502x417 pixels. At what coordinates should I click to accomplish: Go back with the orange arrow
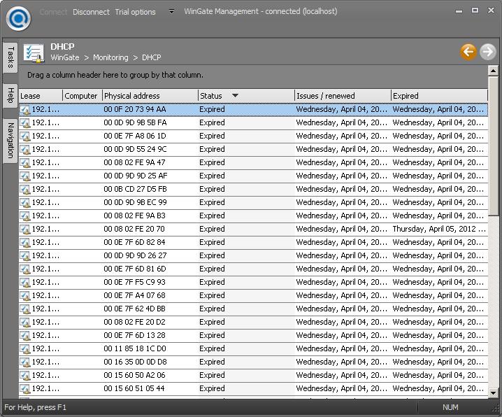click(x=468, y=52)
